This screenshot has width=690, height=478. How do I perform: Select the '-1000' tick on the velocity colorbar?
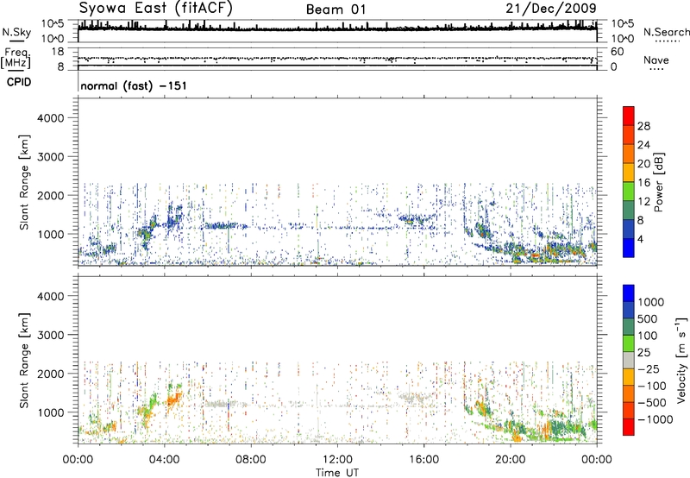tap(655, 419)
